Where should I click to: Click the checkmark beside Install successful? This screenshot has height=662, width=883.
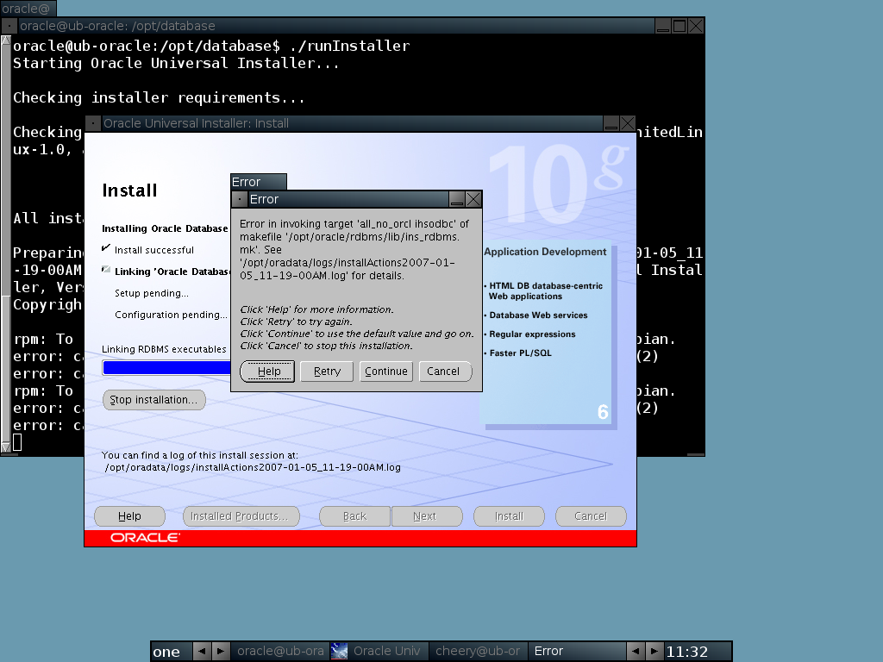(106, 247)
